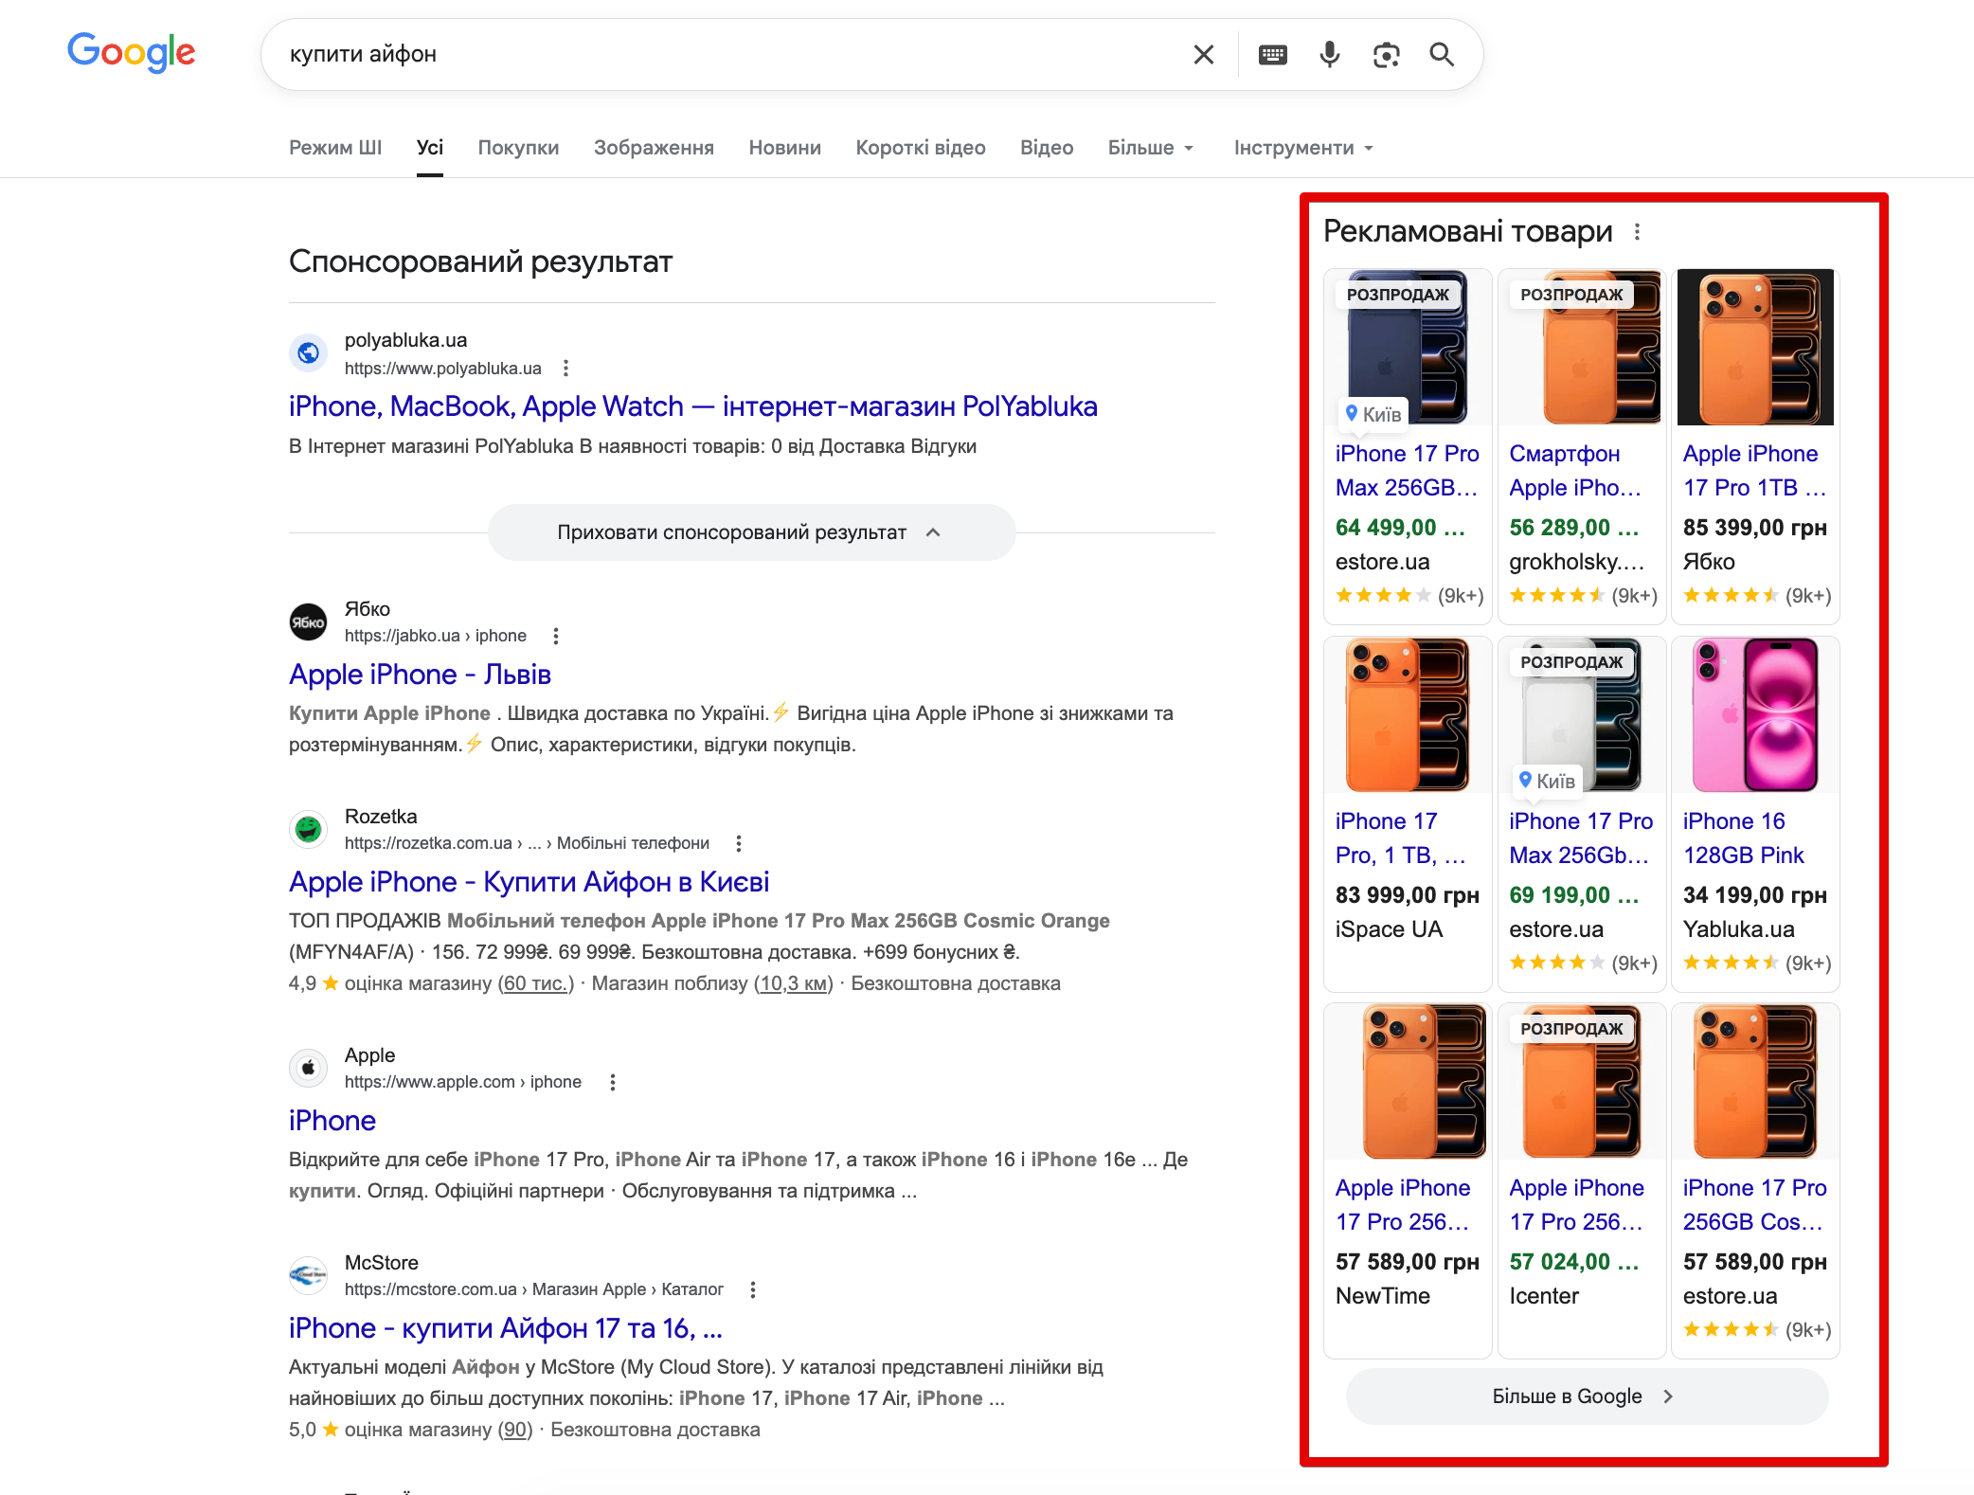Click Більше в Google button
Screen dimensions: 1974x1495
click(x=1587, y=1396)
